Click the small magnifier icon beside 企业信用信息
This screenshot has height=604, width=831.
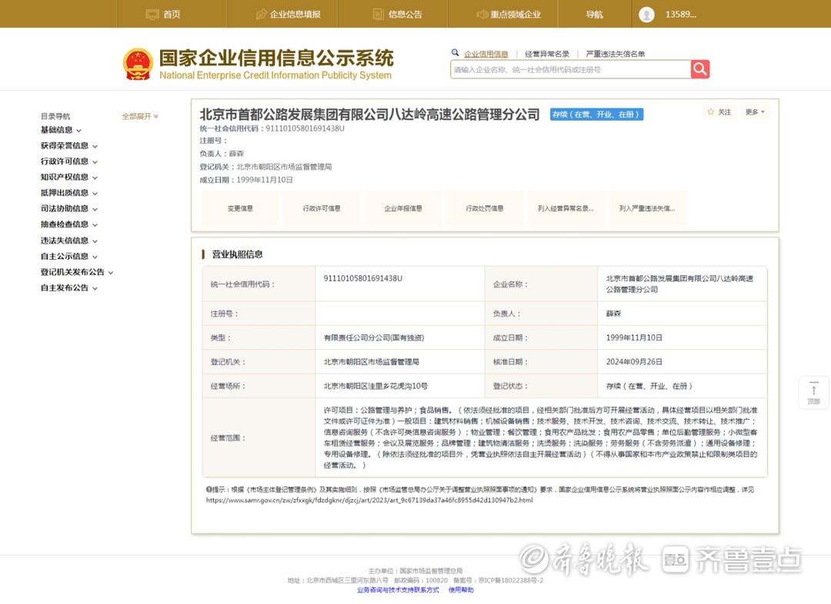click(455, 53)
